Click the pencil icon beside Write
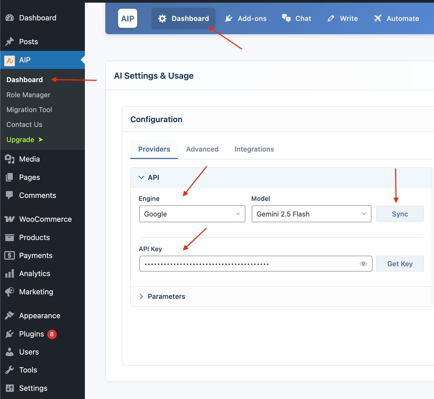This screenshot has height=399, width=434. click(331, 19)
